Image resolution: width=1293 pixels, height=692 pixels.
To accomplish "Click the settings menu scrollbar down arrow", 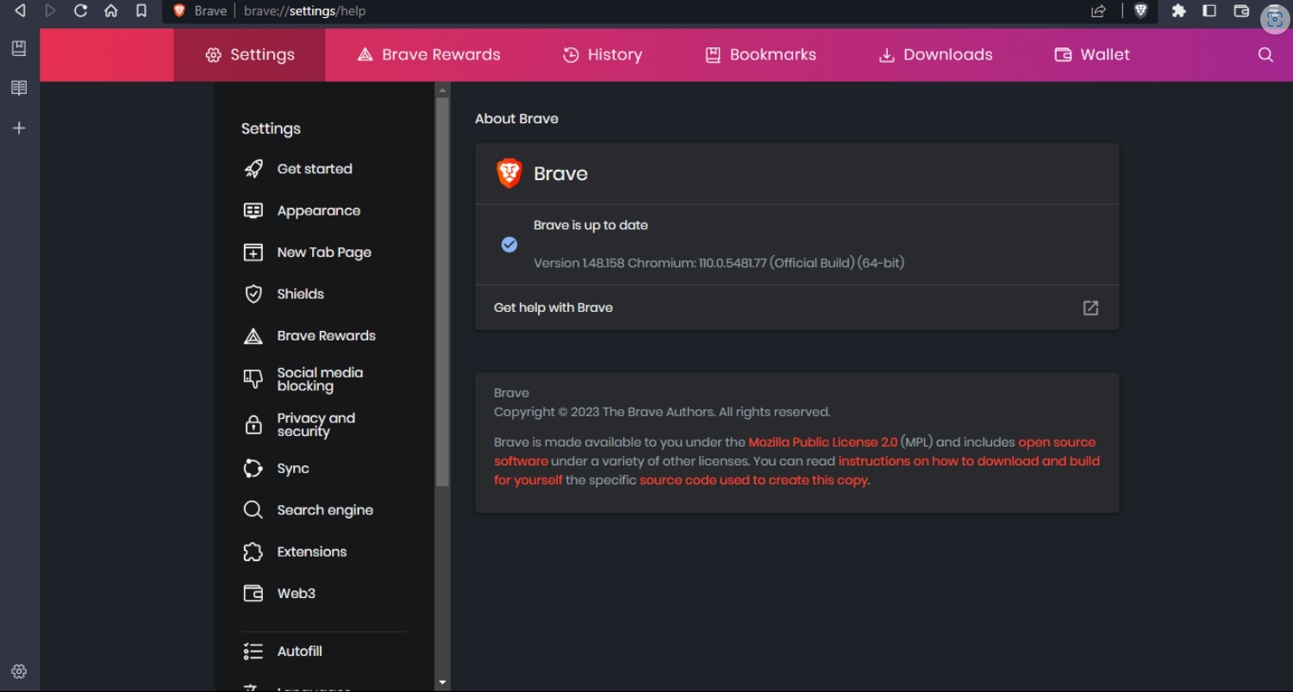I will pyautogui.click(x=442, y=683).
